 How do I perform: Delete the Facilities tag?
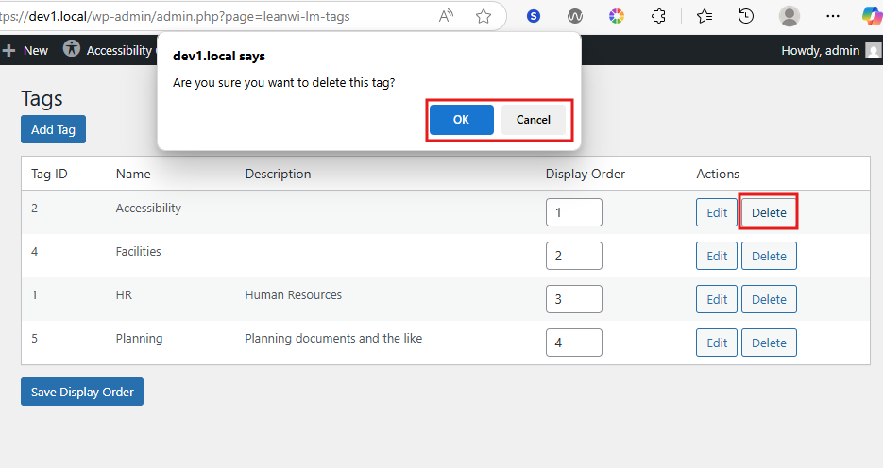(769, 256)
